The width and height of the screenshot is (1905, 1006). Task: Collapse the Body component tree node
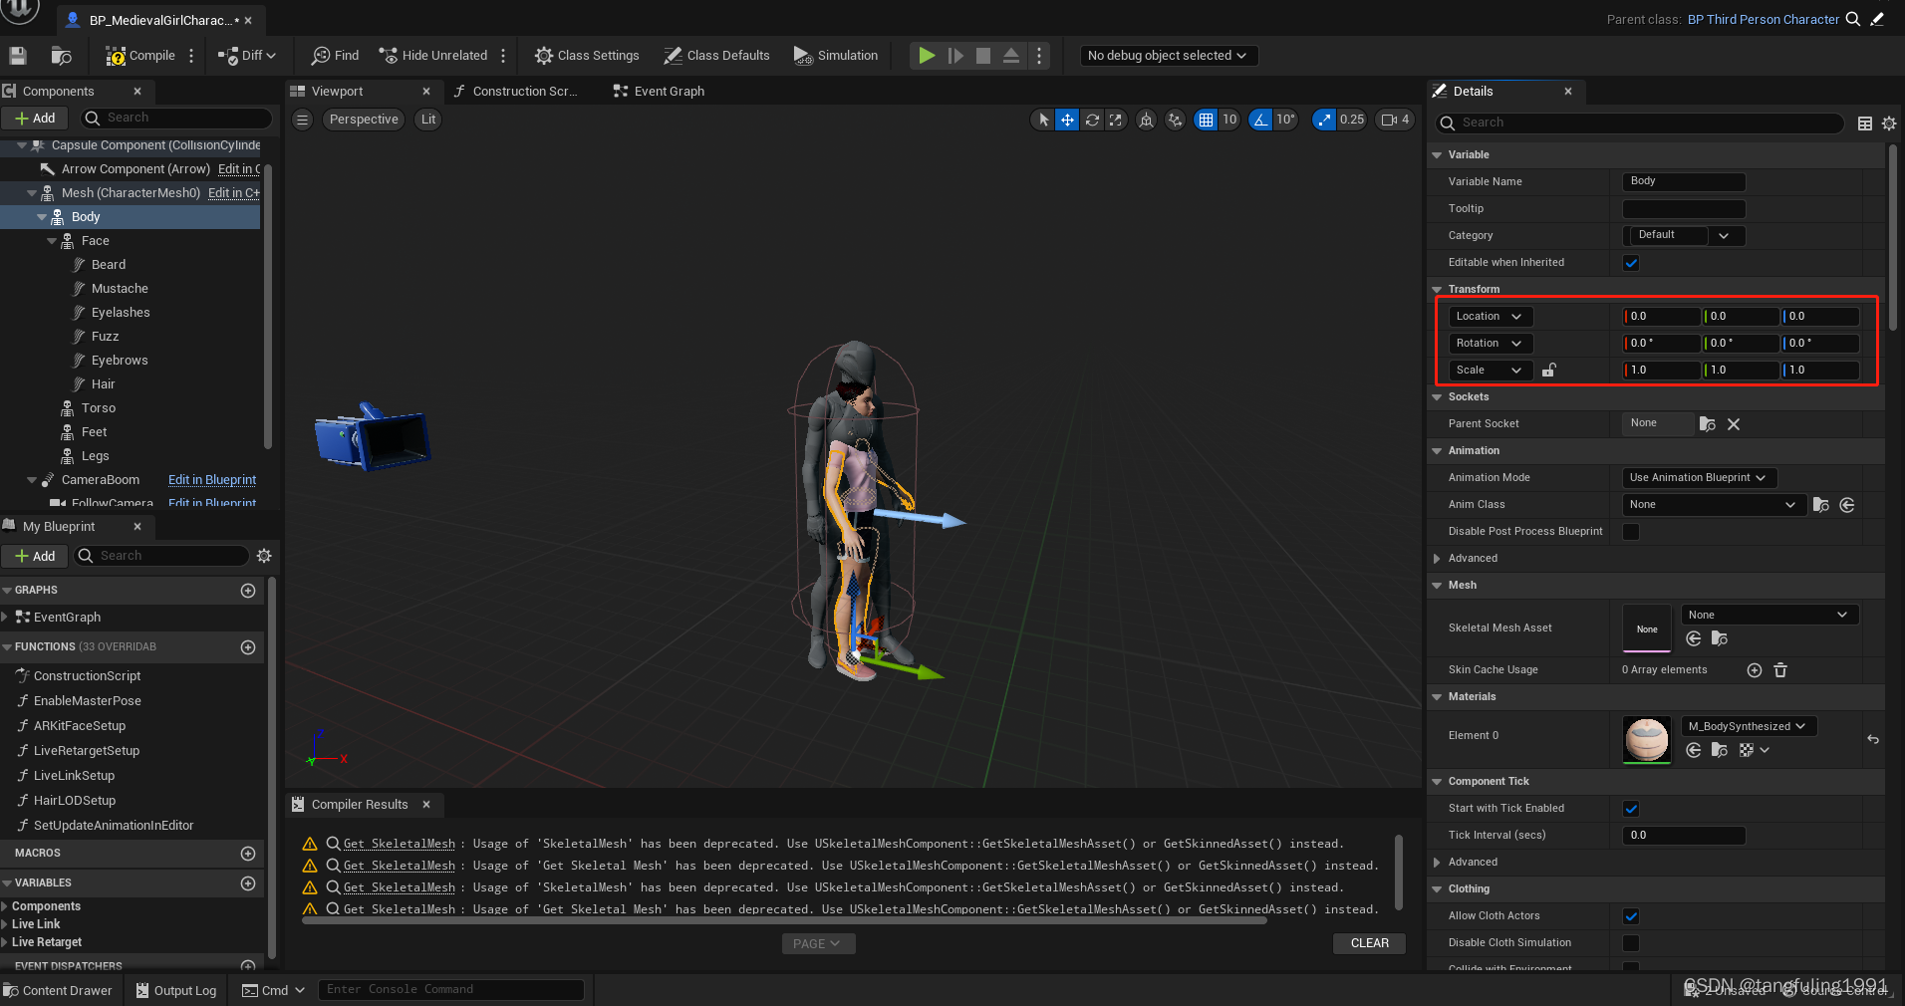(x=42, y=217)
